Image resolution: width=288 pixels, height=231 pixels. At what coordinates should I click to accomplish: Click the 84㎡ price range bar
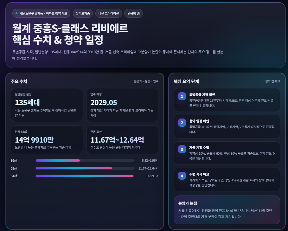click(85, 176)
